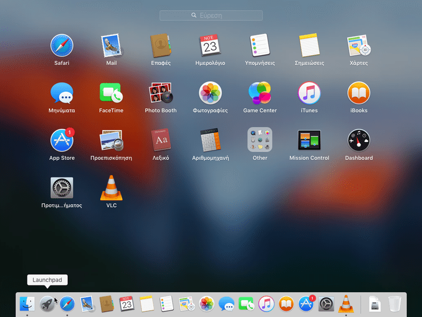422x317 pixels.
Task: Open Photos pinwheel icon in the Dock
Action: click(206, 303)
